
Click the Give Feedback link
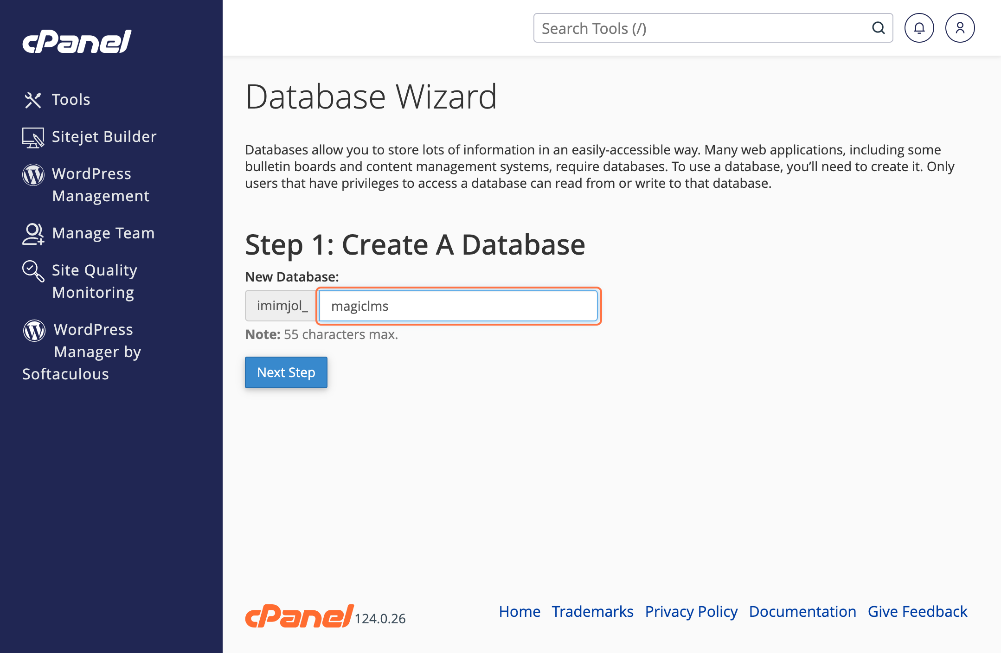tap(918, 612)
